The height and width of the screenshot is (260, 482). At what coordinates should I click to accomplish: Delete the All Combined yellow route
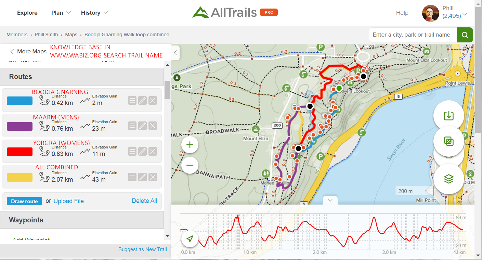pos(153,177)
